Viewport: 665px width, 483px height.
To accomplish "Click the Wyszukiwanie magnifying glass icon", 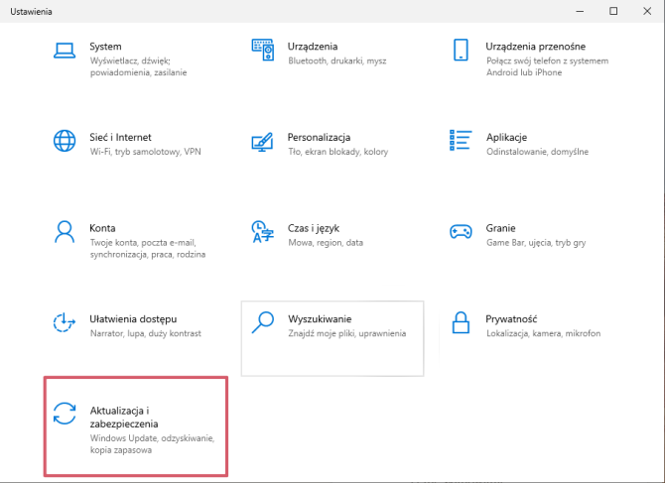I will [x=262, y=322].
